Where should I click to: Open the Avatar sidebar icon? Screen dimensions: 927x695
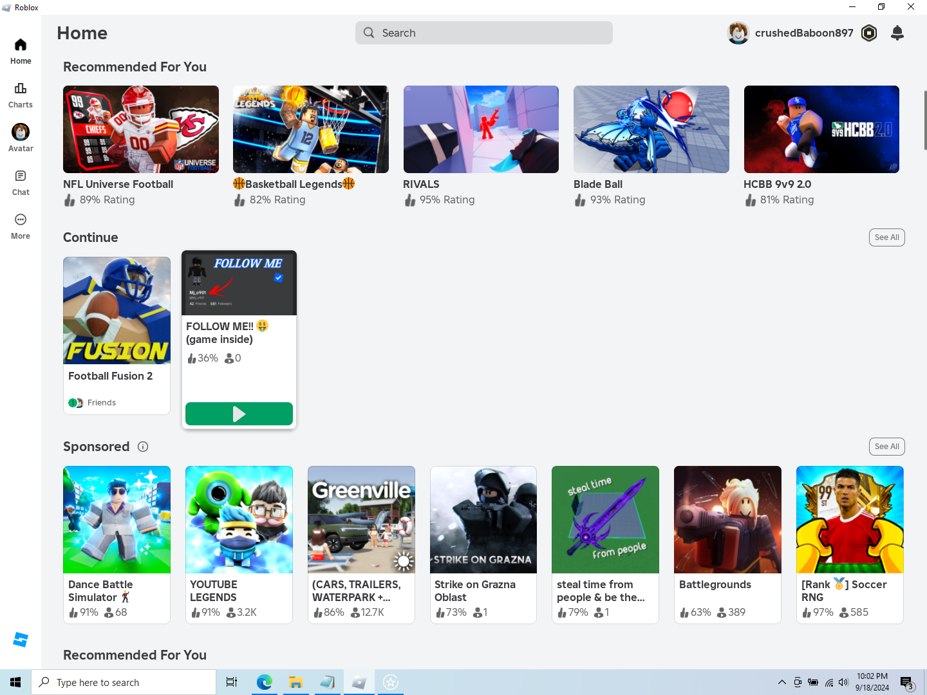click(21, 138)
